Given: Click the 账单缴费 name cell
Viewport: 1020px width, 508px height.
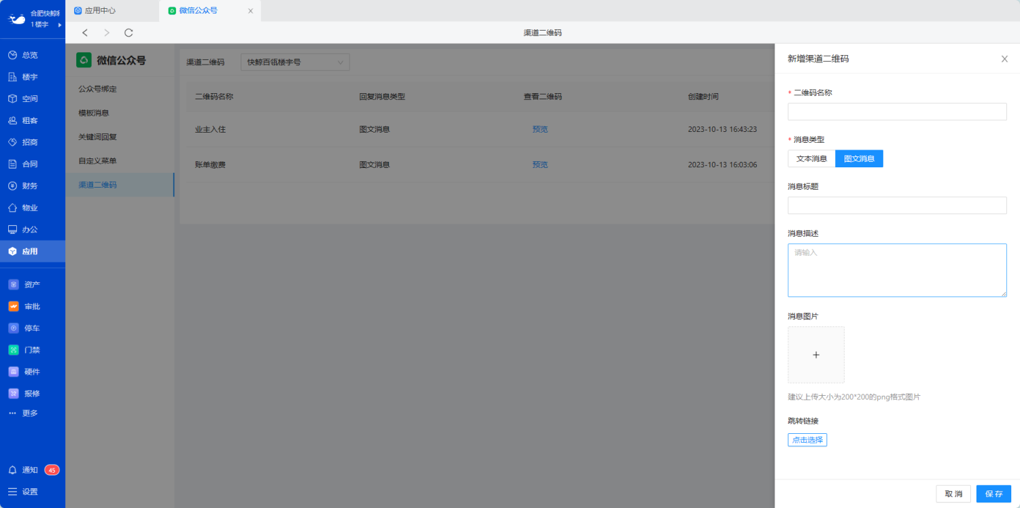Looking at the screenshot, I should tap(210, 165).
